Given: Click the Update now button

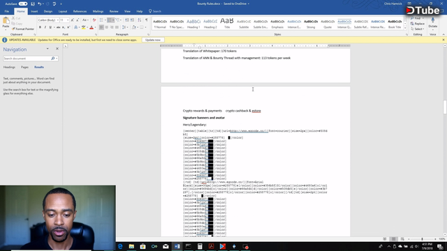Looking at the screenshot, I should click(x=153, y=40).
